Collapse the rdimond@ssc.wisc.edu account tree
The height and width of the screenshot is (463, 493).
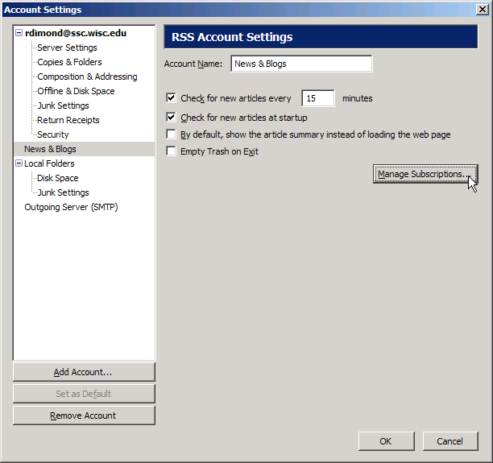pos(19,33)
